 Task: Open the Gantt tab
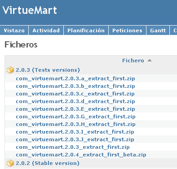click(x=158, y=30)
